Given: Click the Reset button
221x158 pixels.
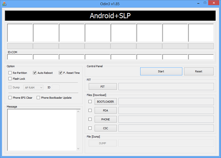Looking at the screenshot, I should (199, 71).
